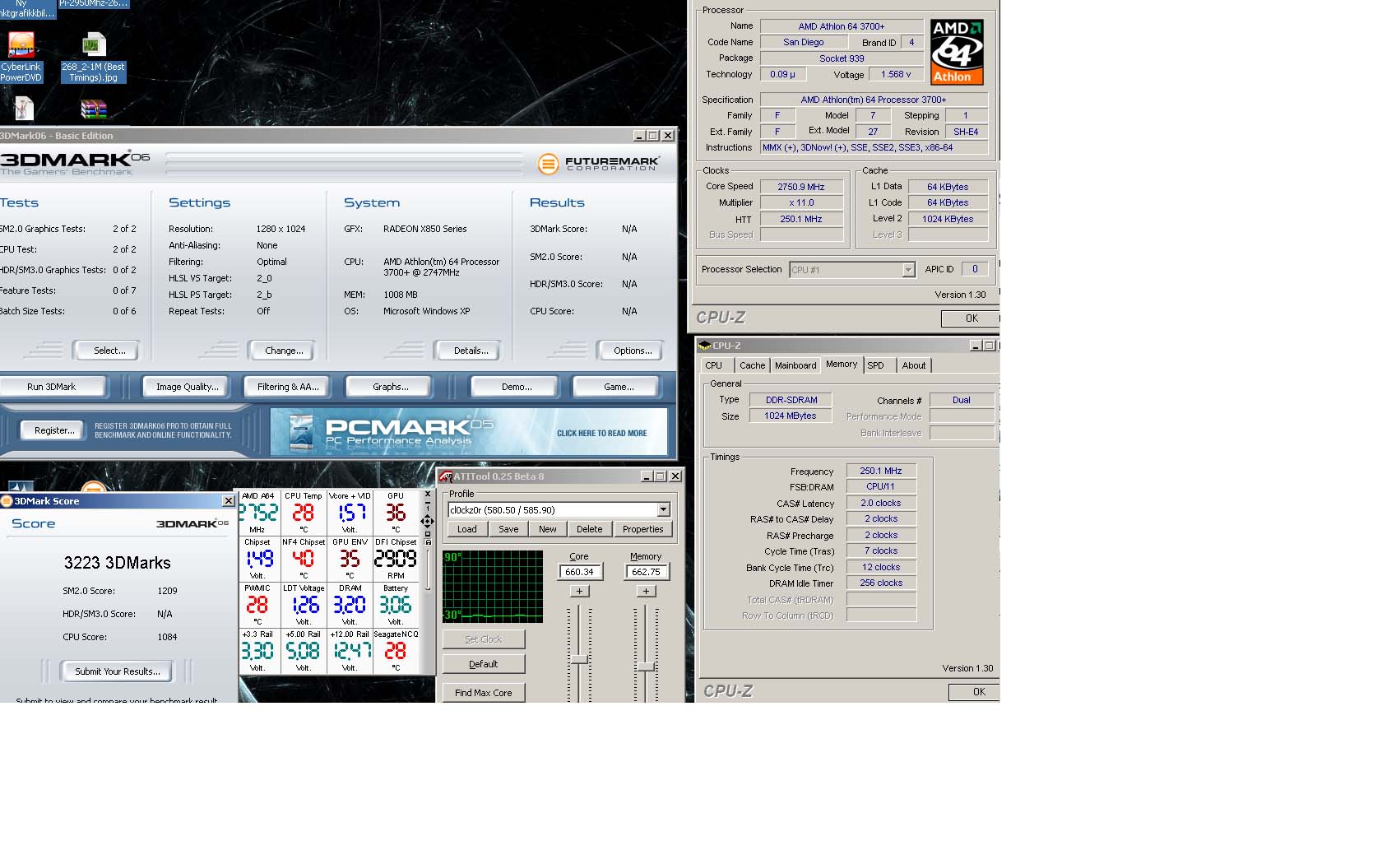
Task: Click Options under the Results column
Action: point(632,351)
